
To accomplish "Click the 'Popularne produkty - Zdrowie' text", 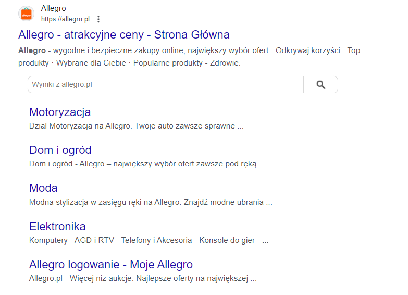I will click(187, 63).
